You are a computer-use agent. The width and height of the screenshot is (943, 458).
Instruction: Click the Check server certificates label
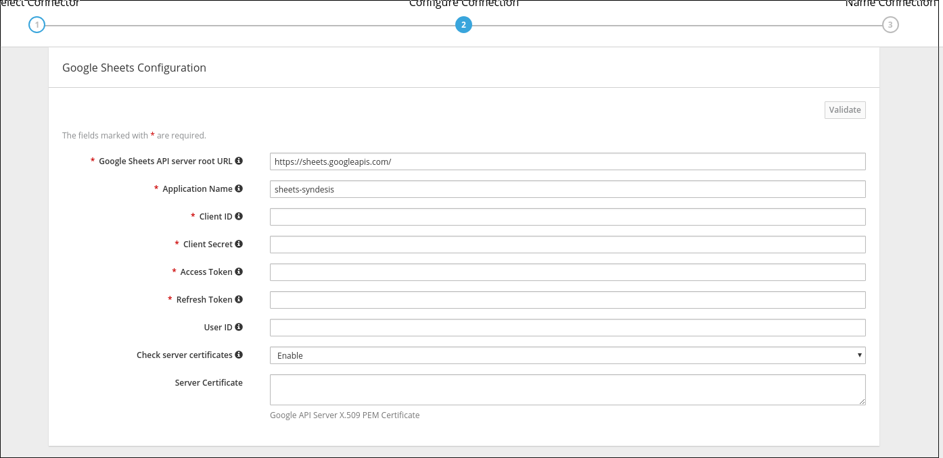[x=185, y=355]
